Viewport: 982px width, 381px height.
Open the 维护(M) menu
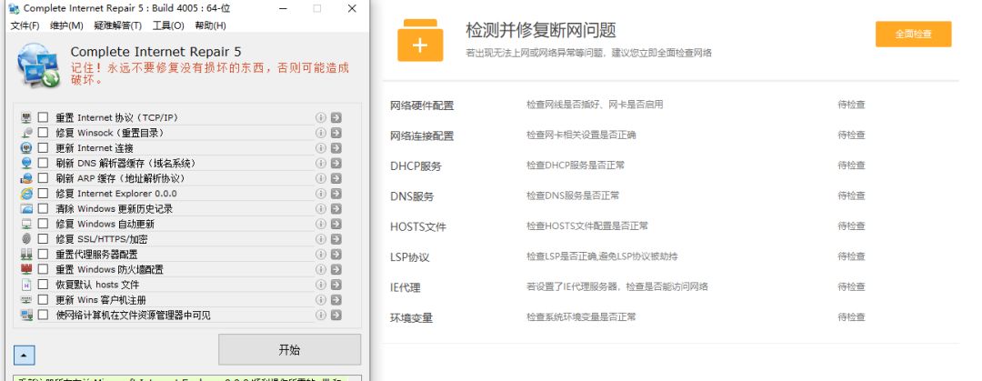tap(66, 25)
